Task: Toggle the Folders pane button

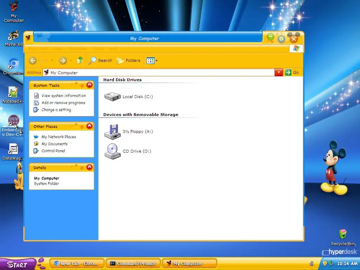Action: 129,60
